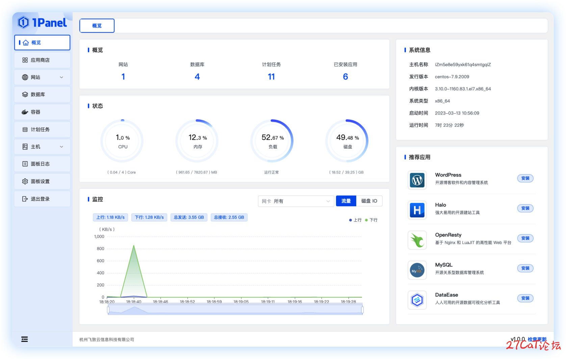Toggle the 下行 legend series
This screenshot has height=359, width=566.
tap(371, 220)
